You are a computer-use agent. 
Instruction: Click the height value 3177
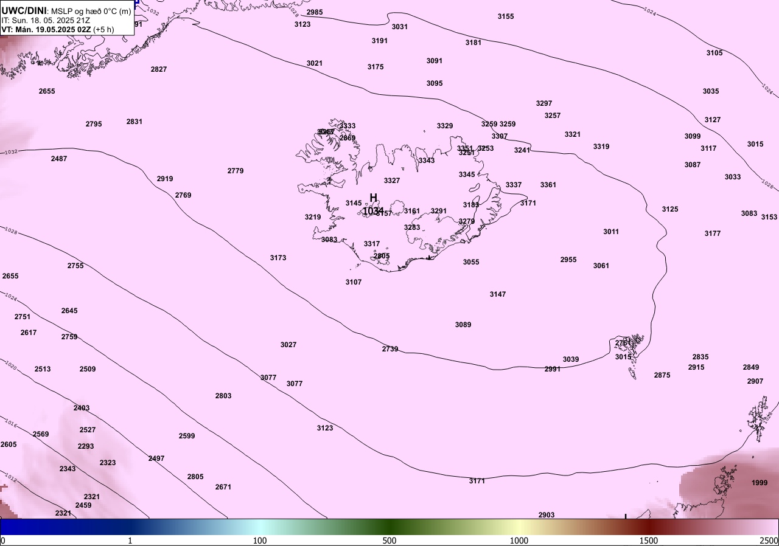[713, 233]
